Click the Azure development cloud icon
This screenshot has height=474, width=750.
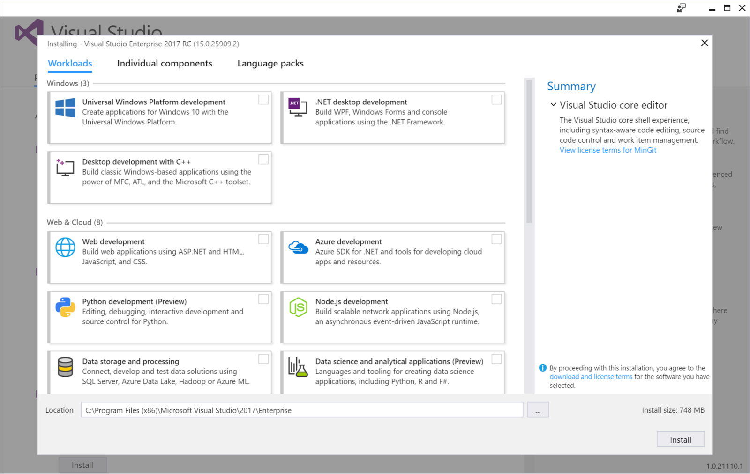299,248
